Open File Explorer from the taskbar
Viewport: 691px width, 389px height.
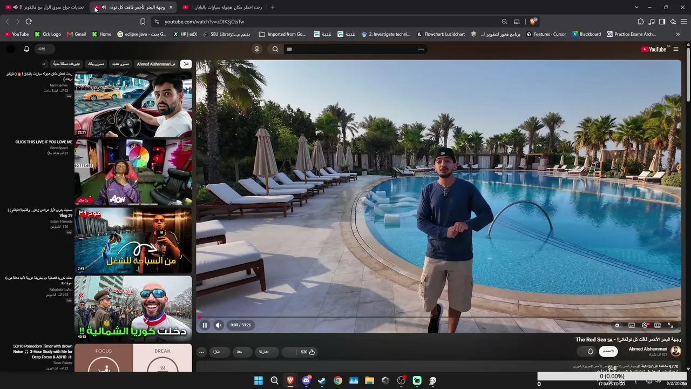click(369, 380)
